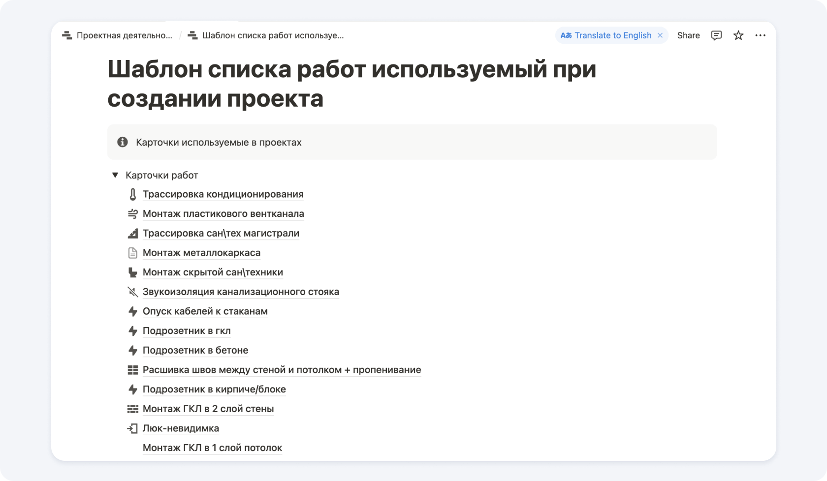Viewport: 827px width, 481px height.
Task: Open the Монтаж металлокаркаса page link
Action: coord(201,253)
